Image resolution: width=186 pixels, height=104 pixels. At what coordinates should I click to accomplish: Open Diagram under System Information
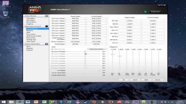(30, 50)
